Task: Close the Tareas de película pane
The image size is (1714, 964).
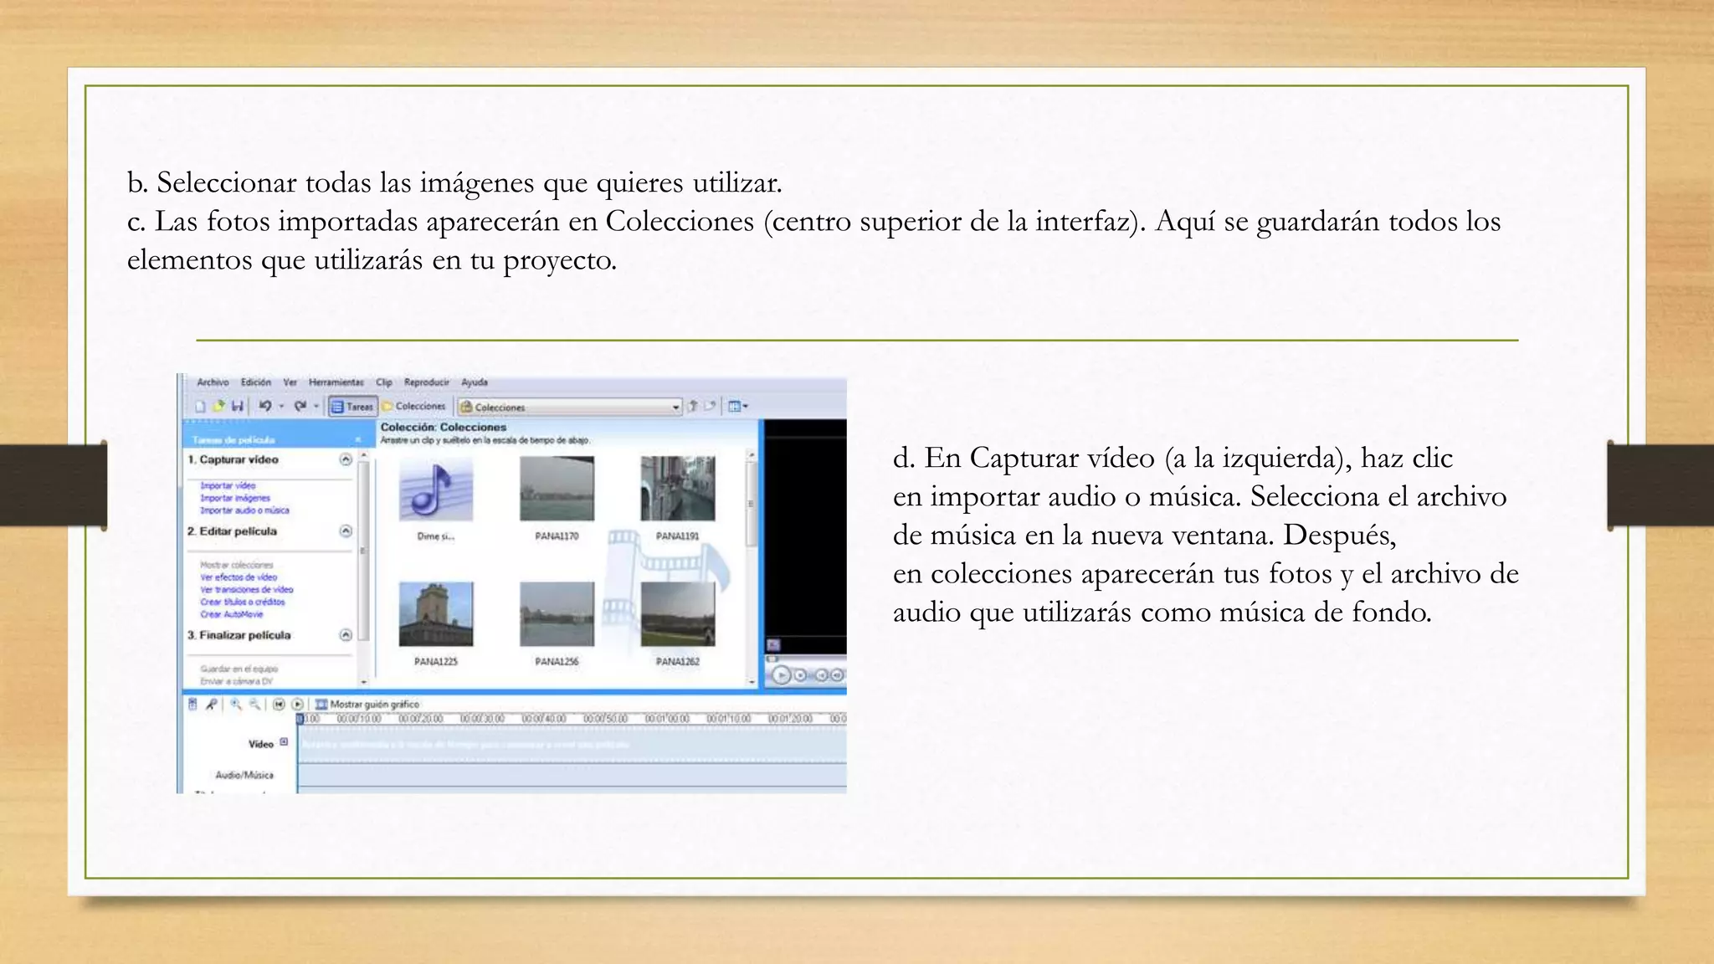Action: (358, 440)
